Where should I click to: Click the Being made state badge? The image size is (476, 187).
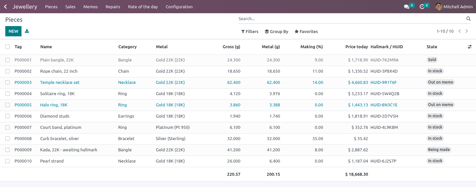439,150
